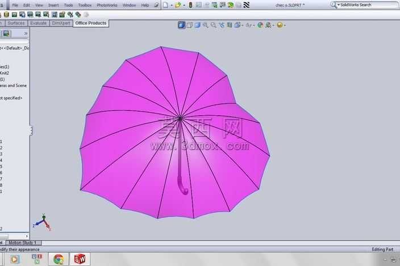
Task: Click the yellow Open folder icon
Action: pos(178,5)
